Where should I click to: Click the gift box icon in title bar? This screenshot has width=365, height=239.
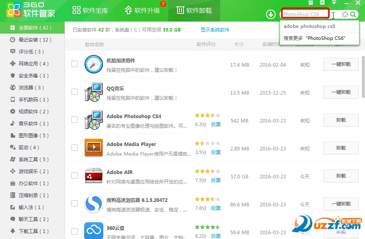(311, 3)
